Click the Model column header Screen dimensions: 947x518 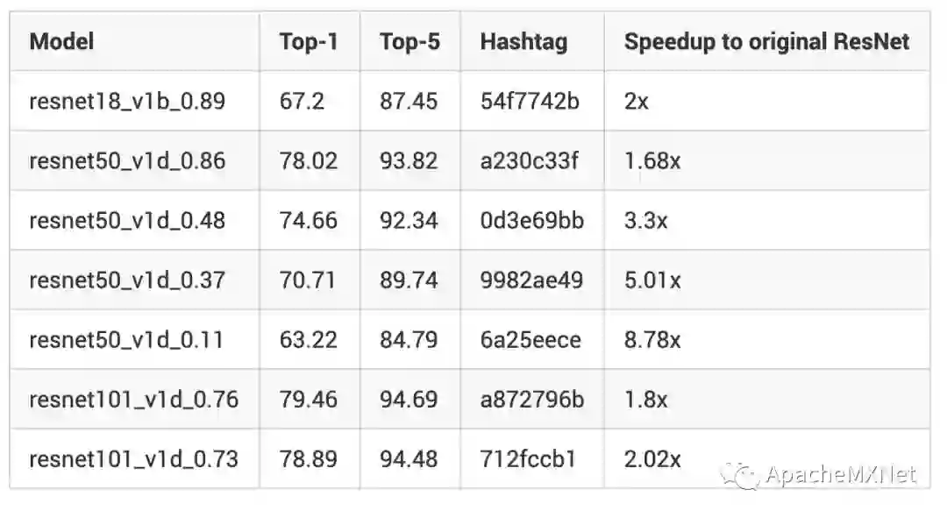click(x=61, y=41)
